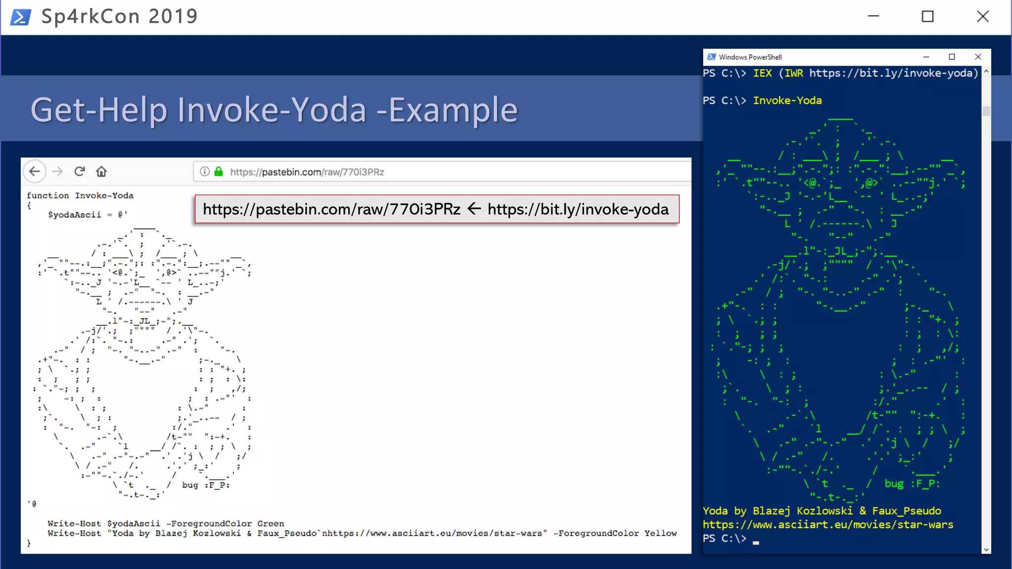
Task: Open the site information icon in address bar
Action: click(x=205, y=171)
